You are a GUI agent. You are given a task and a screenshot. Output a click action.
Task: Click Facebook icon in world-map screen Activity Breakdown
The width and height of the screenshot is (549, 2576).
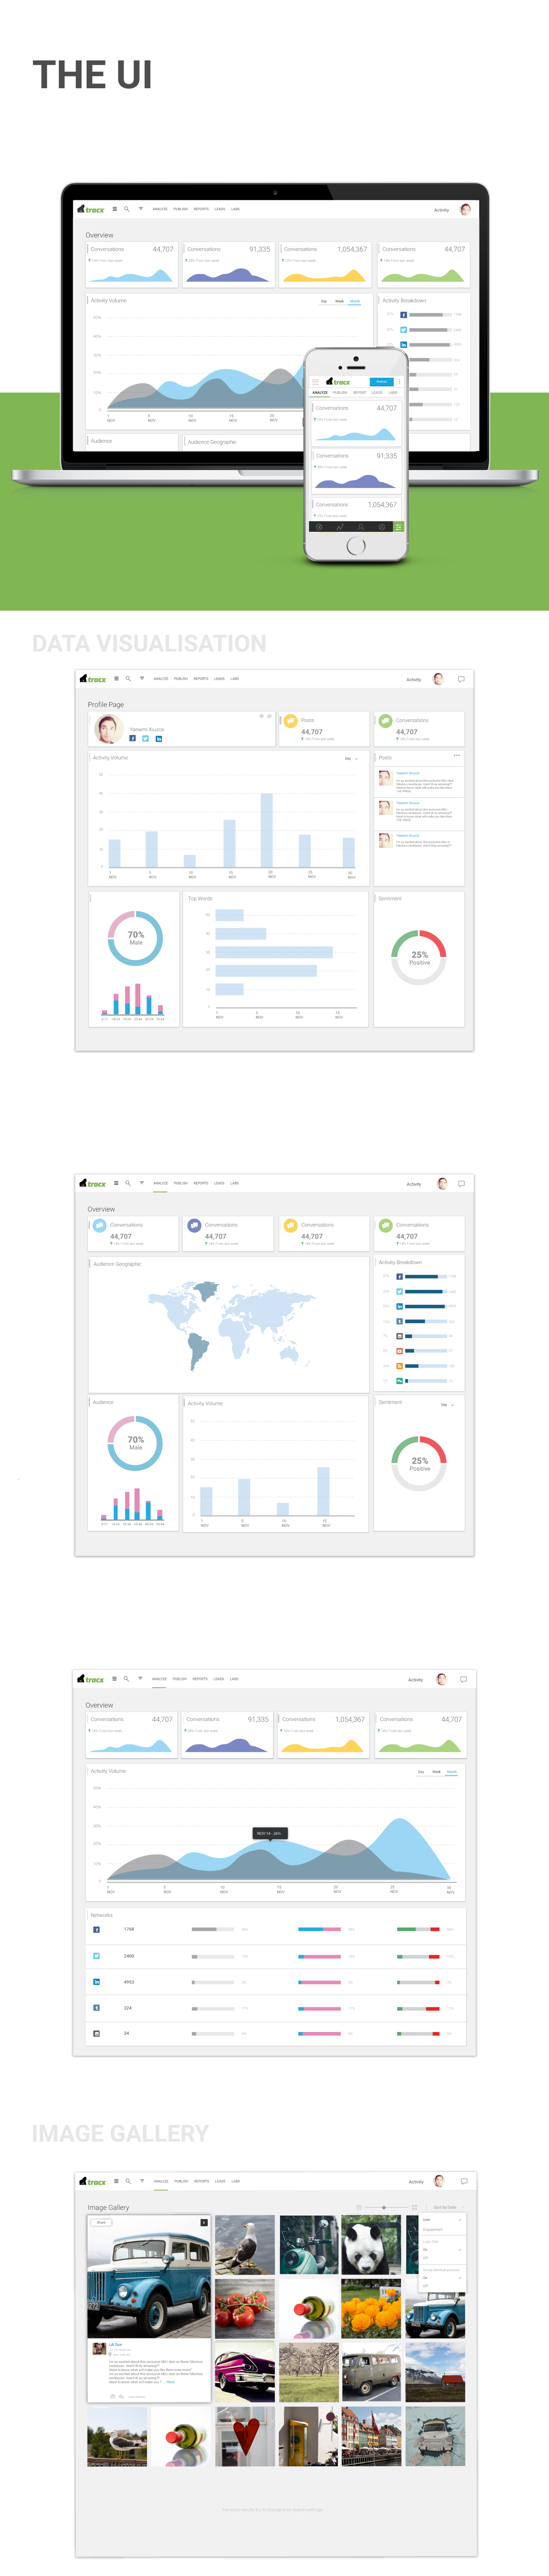click(x=400, y=1277)
